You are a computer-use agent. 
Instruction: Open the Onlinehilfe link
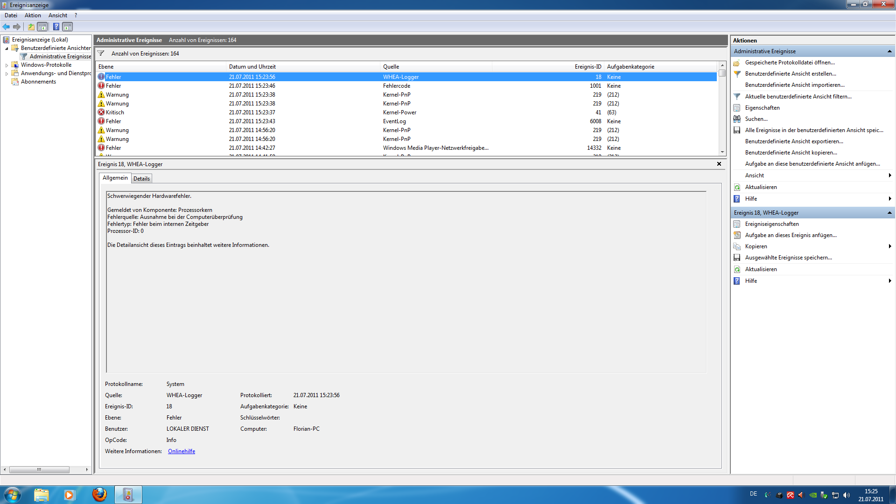tap(182, 451)
